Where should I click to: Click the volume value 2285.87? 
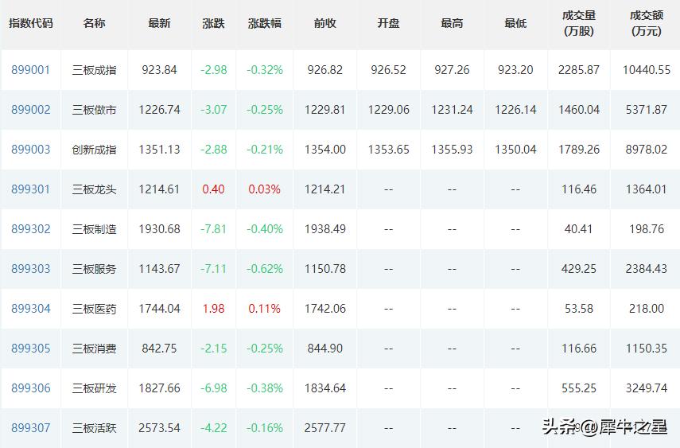[x=578, y=70]
